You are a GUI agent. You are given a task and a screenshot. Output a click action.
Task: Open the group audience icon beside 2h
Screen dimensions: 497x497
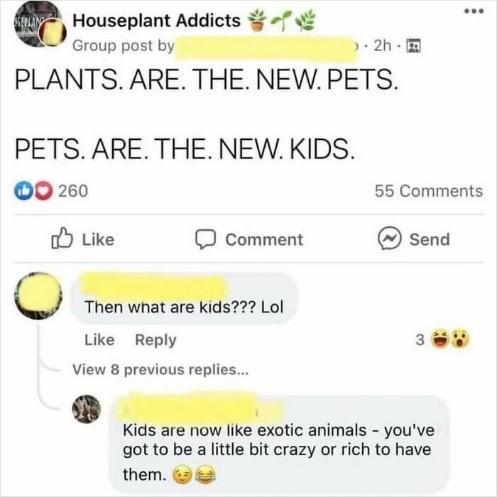(413, 46)
